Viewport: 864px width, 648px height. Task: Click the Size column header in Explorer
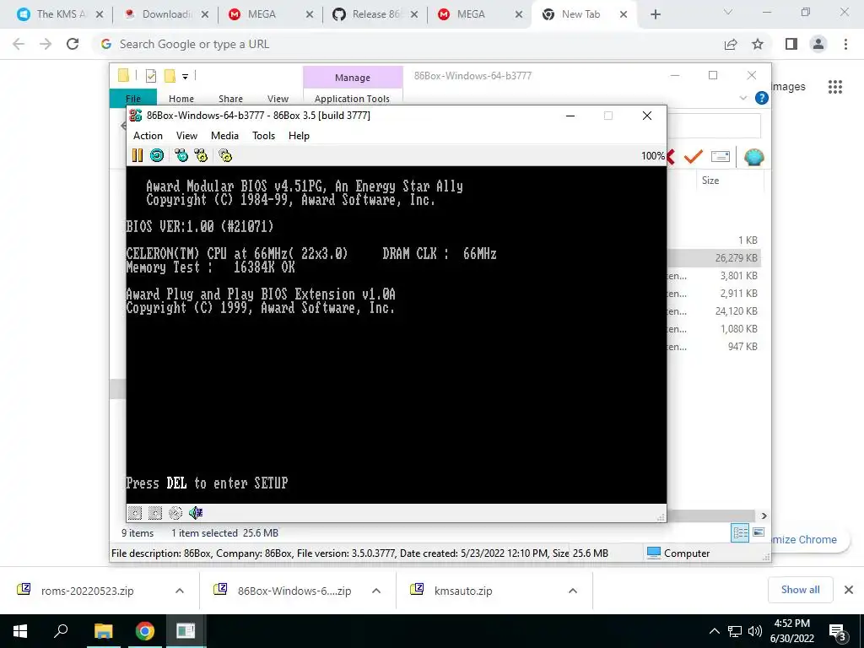pos(710,181)
